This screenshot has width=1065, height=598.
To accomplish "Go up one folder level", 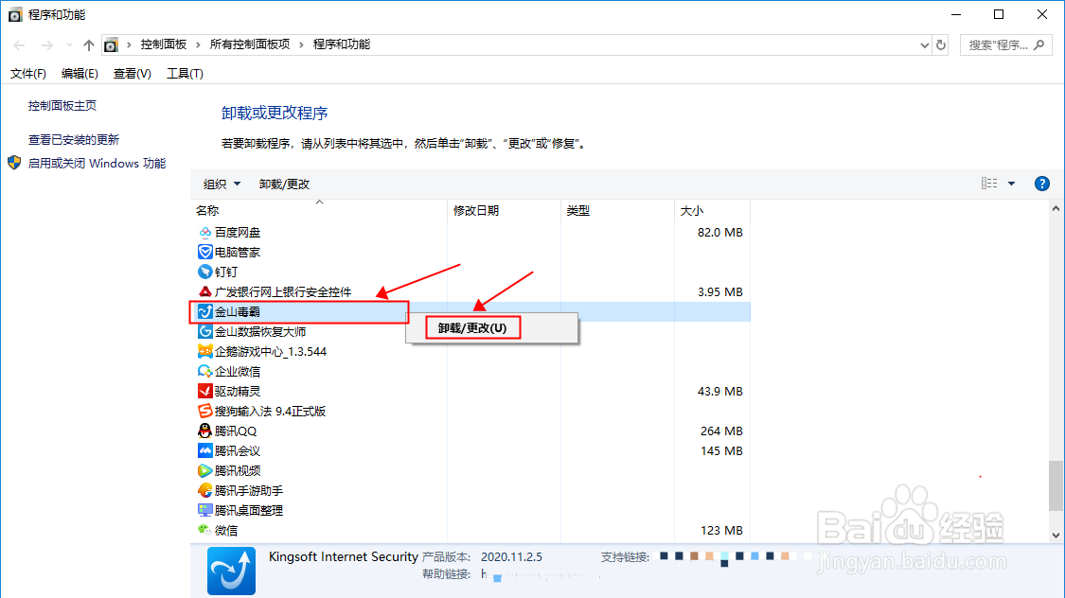I will pyautogui.click(x=88, y=44).
